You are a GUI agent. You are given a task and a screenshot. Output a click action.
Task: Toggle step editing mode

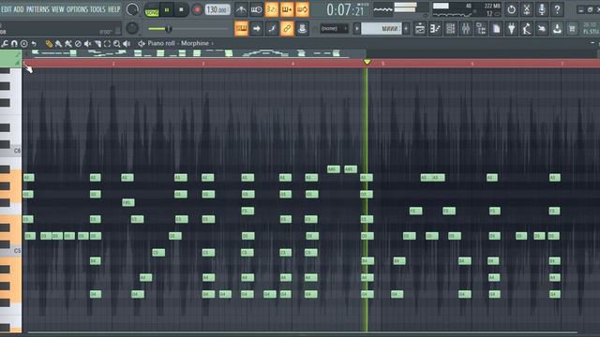pyautogui.click(x=272, y=28)
